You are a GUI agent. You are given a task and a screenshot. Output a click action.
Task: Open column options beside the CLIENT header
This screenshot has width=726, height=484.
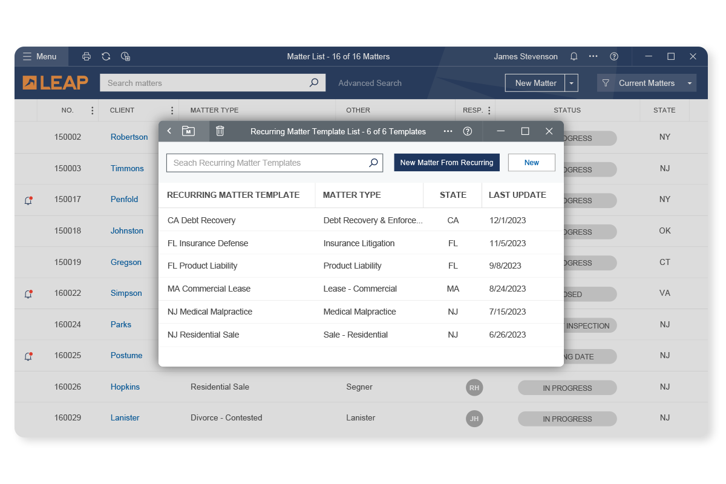172,110
